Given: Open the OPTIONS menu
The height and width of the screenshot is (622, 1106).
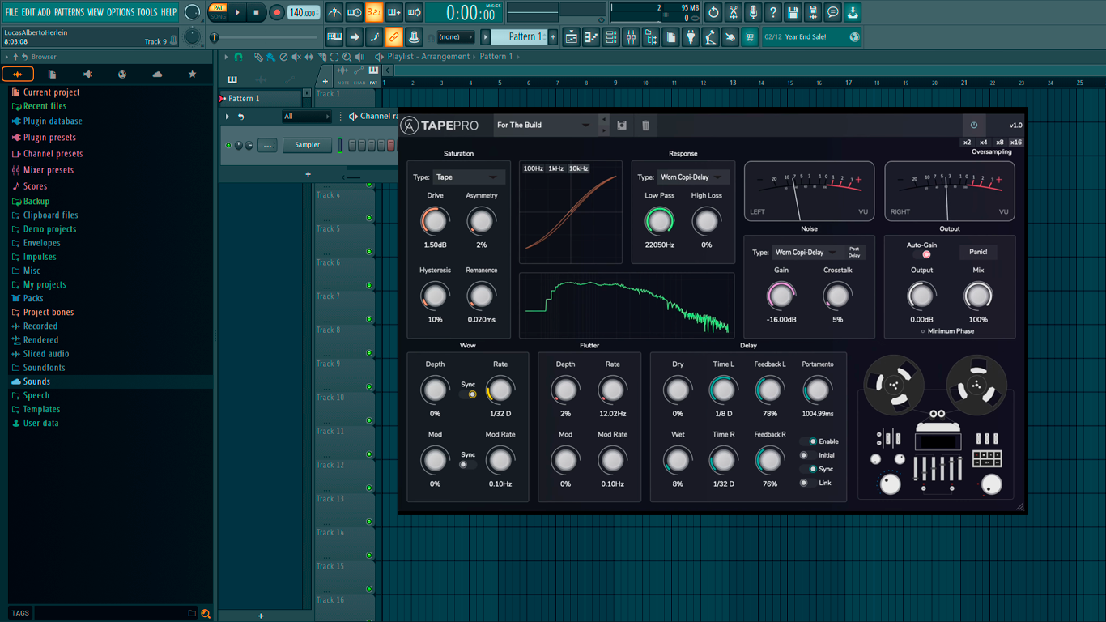Looking at the screenshot, I should click(x=121, y=12).
